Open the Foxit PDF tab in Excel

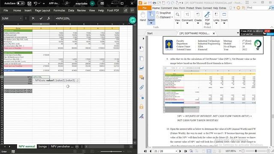pos(113,10)
